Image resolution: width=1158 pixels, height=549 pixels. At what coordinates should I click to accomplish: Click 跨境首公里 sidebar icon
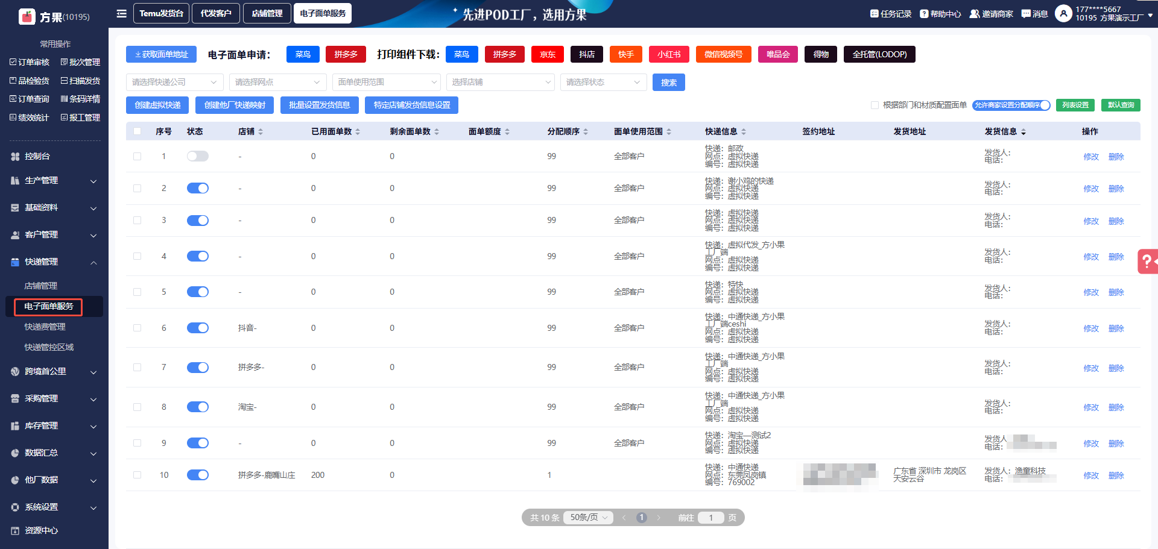[15, 371]
